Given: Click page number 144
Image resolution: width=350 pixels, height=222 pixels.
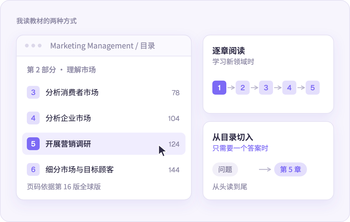Looking at the screenshot, I should (174, 170).
